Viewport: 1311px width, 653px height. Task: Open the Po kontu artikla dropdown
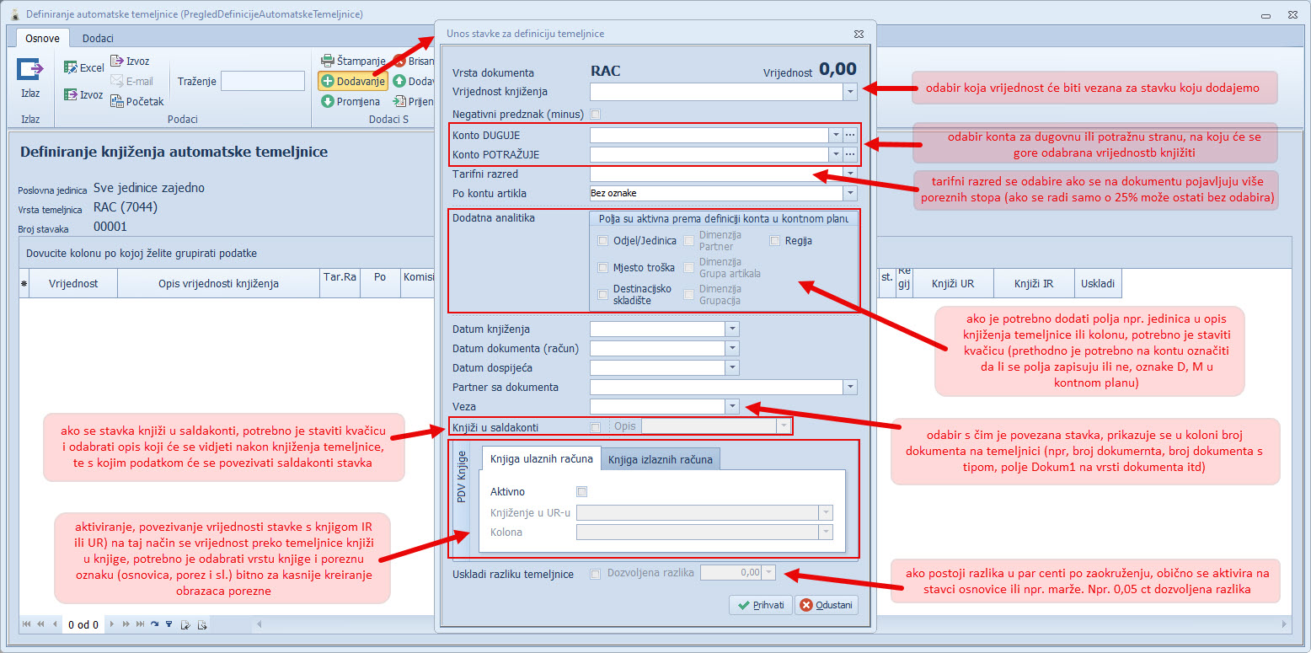click(x=850, y=194)
